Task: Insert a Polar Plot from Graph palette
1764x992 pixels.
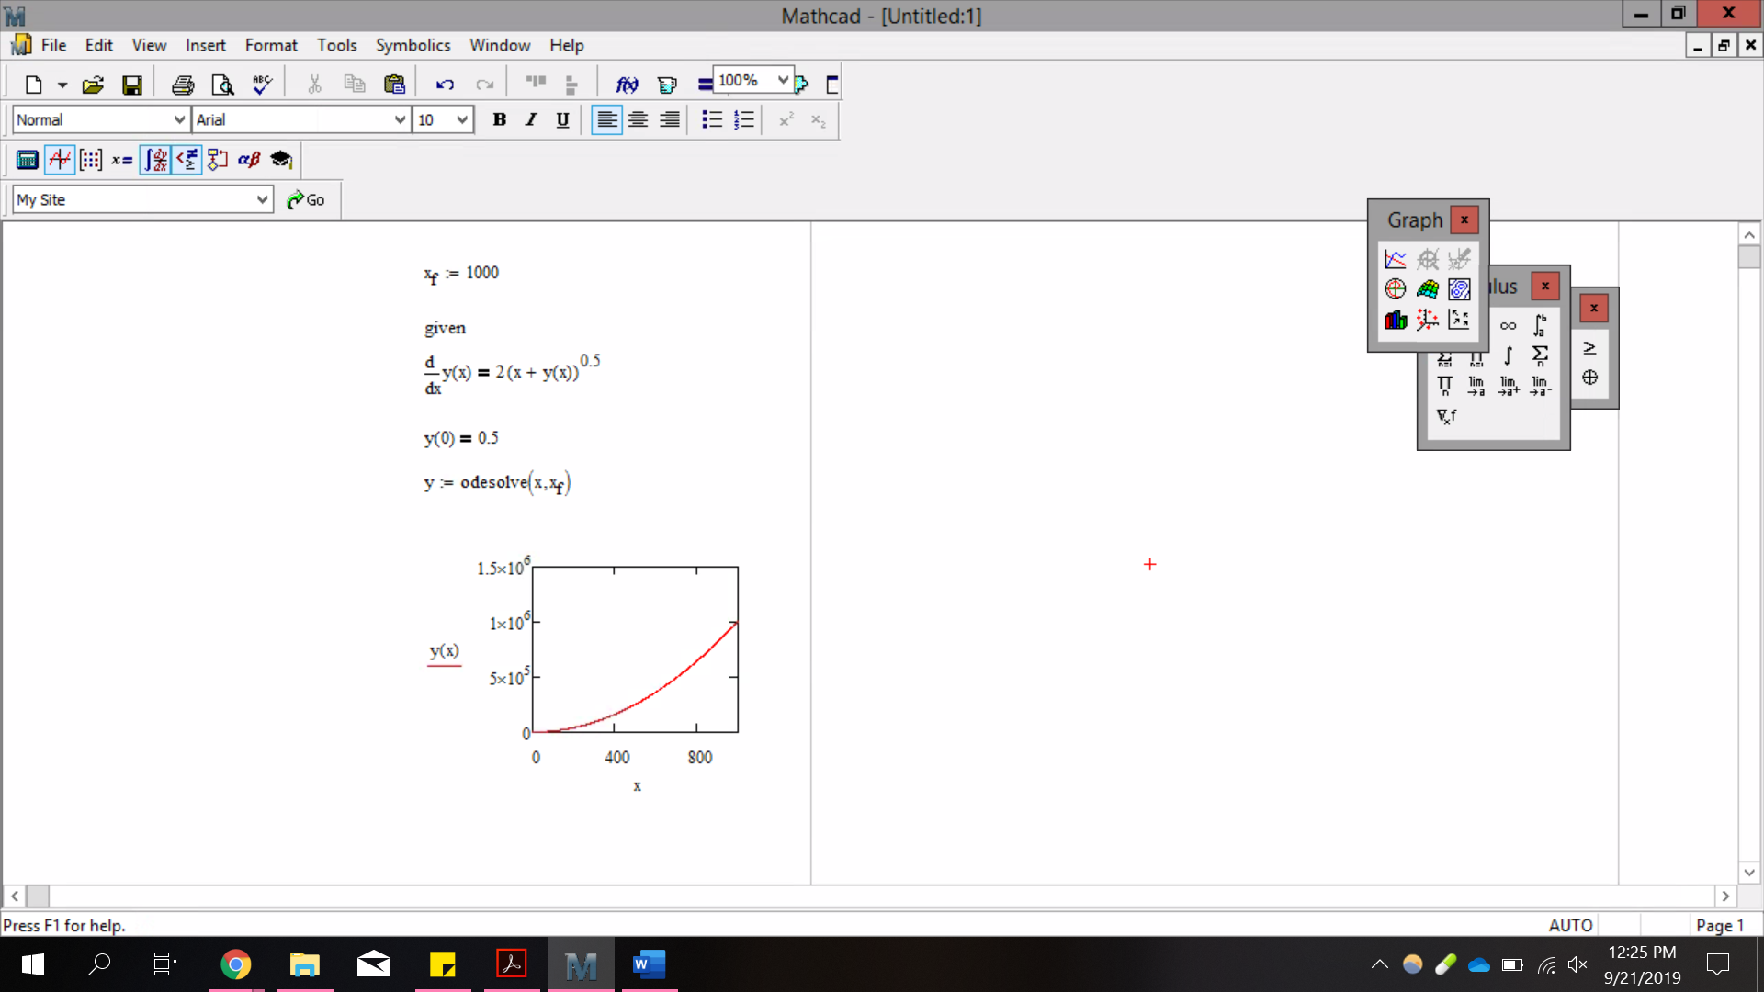Action: point(1396,289)
